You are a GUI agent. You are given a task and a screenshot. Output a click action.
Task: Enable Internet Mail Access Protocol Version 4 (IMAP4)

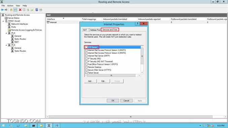pyautogui.click(x=86, y=53)
